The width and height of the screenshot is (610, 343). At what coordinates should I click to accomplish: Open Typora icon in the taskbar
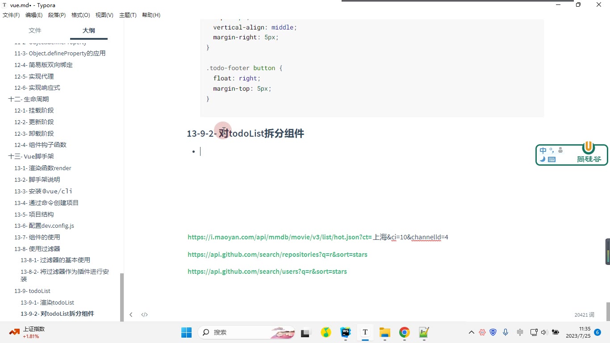coord(365,332)
